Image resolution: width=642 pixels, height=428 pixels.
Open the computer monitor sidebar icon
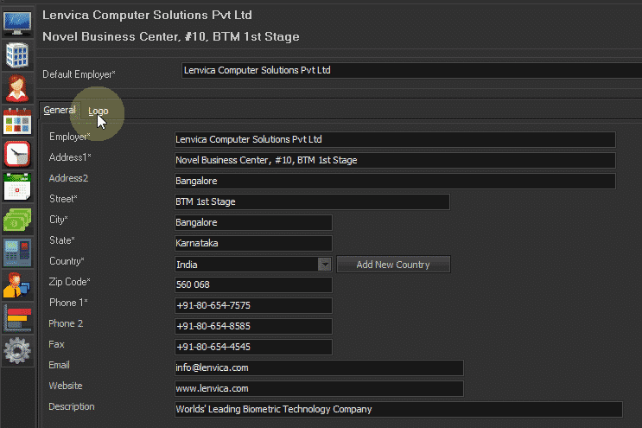[17, 23]
